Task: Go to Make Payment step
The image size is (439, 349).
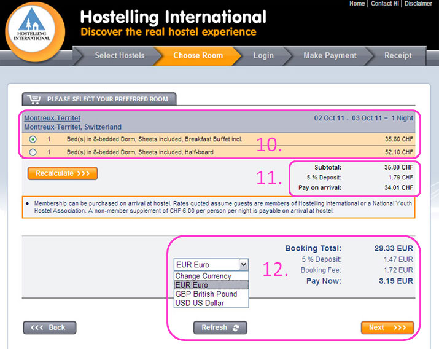Action: tap(330, 55)
